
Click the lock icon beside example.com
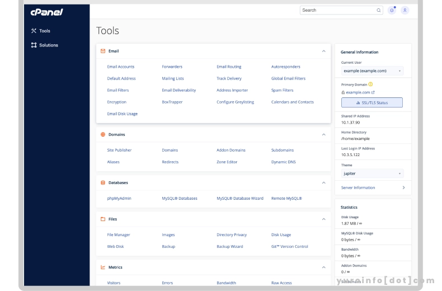(343, 92)
